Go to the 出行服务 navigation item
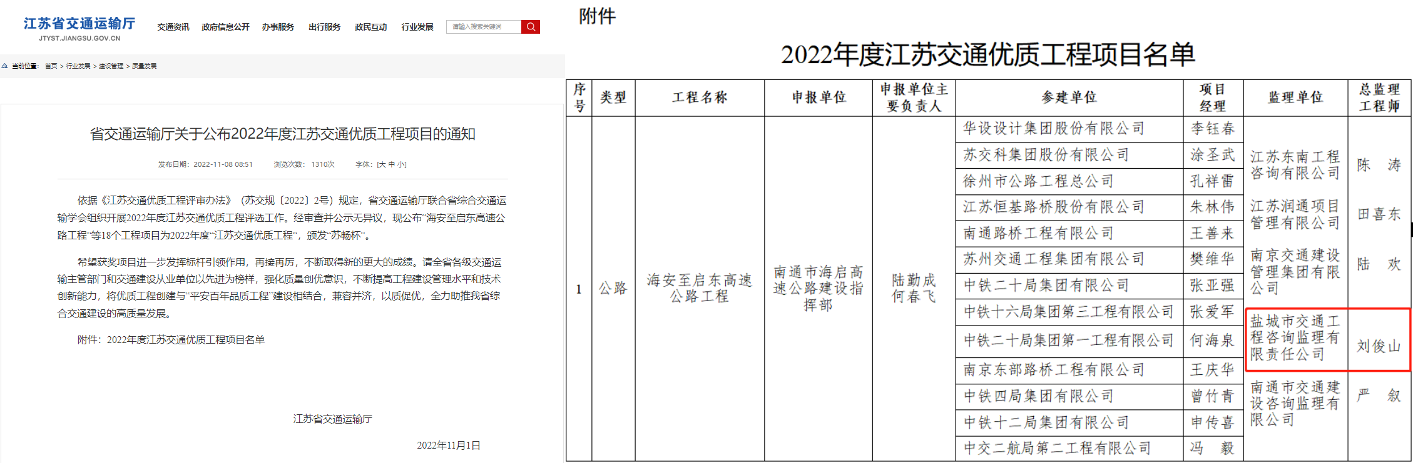This screenshot has width=1413, height=463. coord(324,27)
